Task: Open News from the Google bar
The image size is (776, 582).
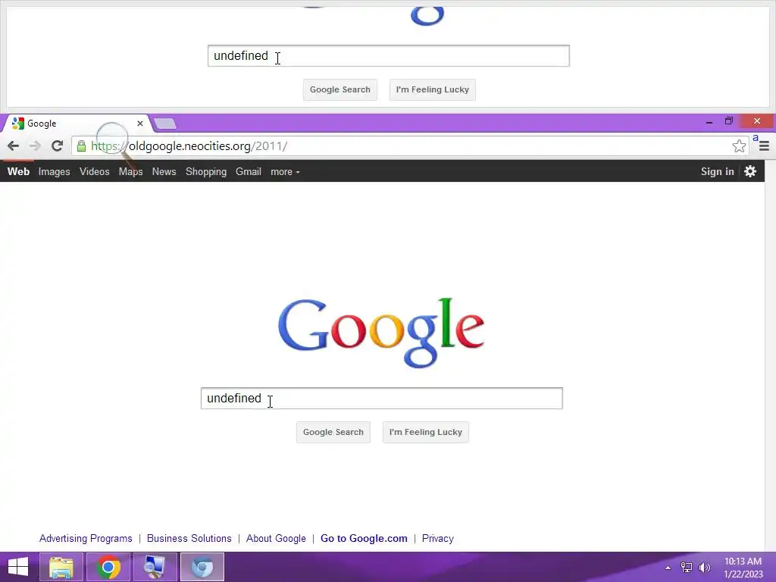Action: click(164, 172)
